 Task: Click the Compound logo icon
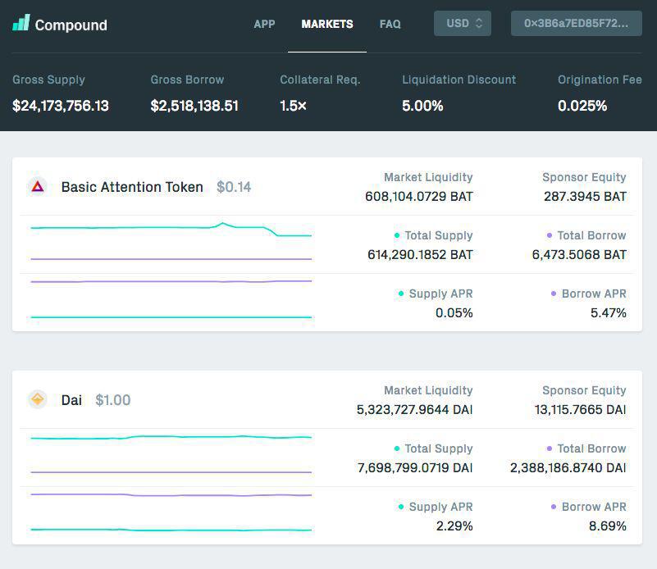21,23
